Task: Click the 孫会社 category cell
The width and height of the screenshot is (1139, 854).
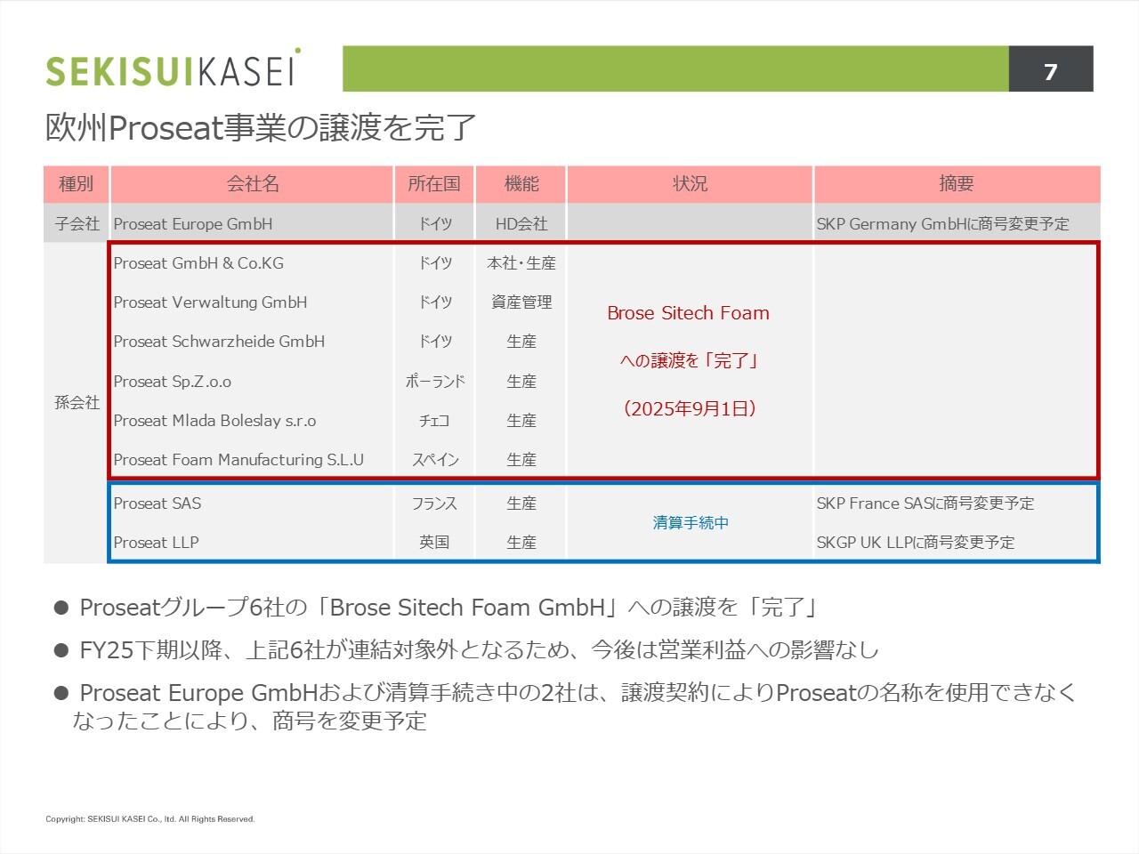Action: (x=77, y=402)
